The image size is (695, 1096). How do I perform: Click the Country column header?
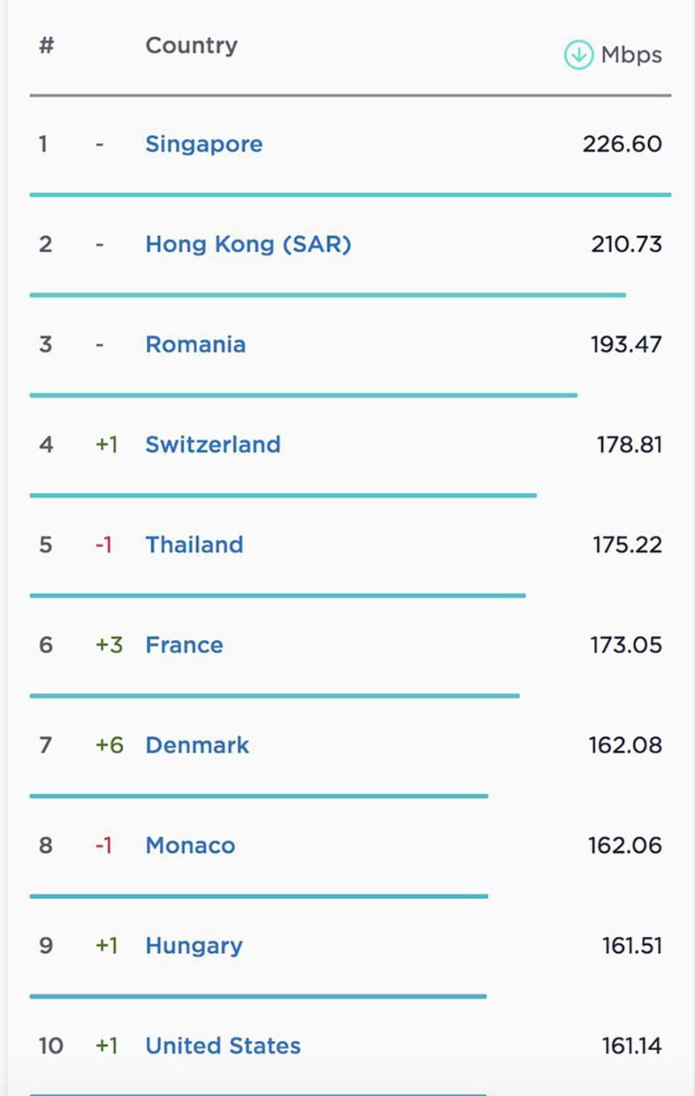click(x=192, y=46)
